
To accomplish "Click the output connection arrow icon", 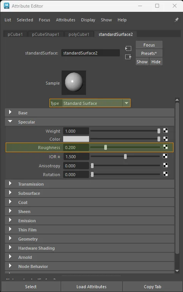I will pyautogui.click(x=128, y=57).
